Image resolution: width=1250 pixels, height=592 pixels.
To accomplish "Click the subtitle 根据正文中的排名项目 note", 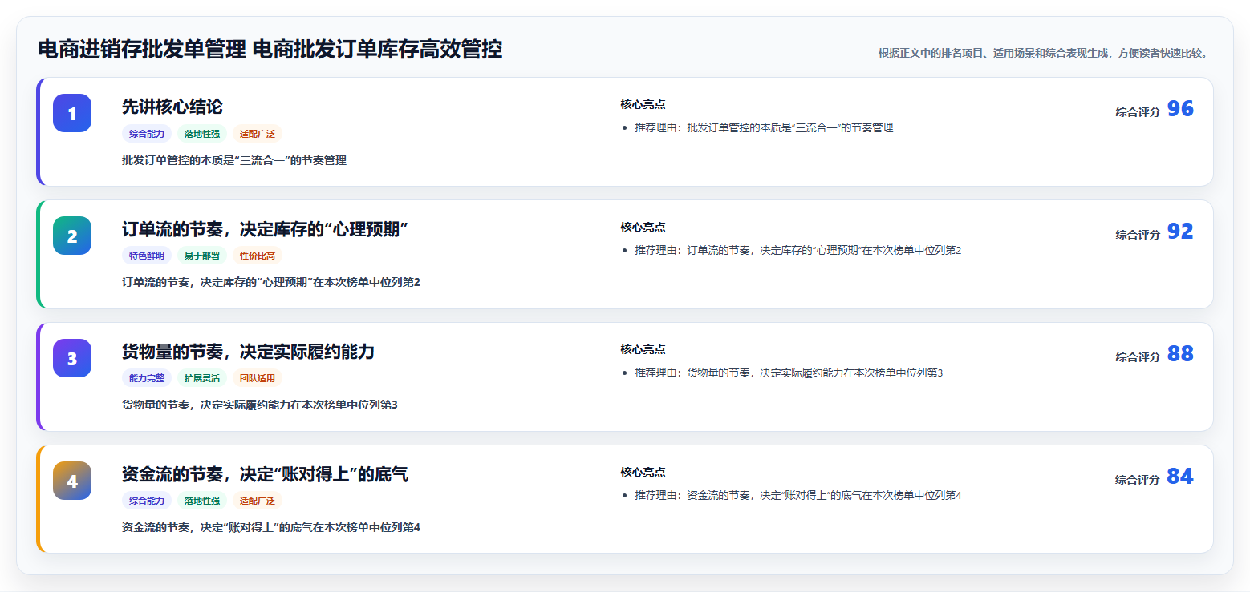I will (x=1043, y=54).
